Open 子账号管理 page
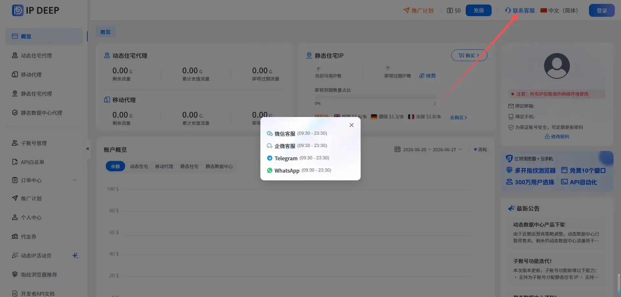The width and height of the screenshot is (621, 297). pyautogui.click(x=44, y=143)
